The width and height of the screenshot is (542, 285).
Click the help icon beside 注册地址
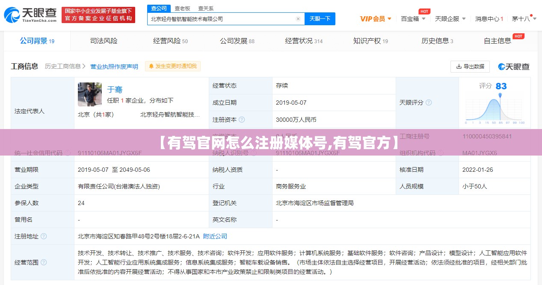(x=44, y=236)
